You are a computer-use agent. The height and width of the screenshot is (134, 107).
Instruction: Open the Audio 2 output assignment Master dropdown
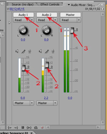47,103
